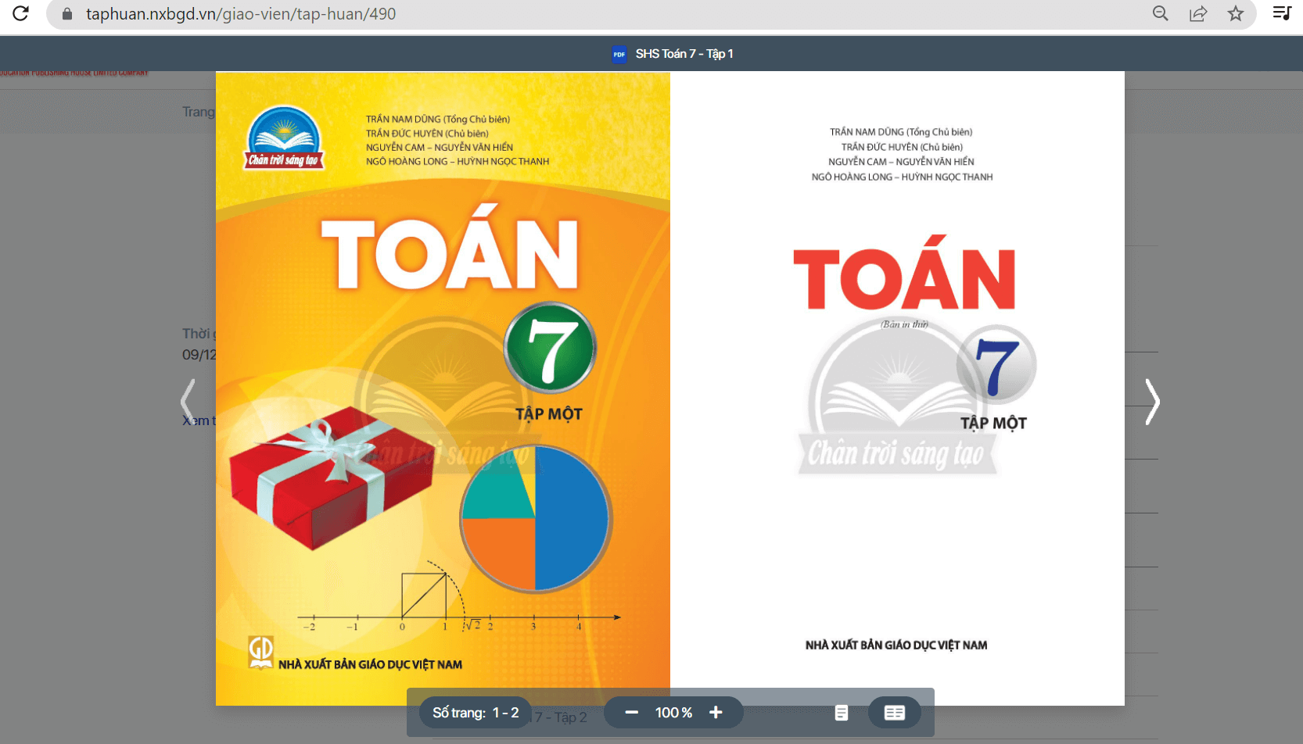
Task: Switch to single page view icon
Action: 842,713
